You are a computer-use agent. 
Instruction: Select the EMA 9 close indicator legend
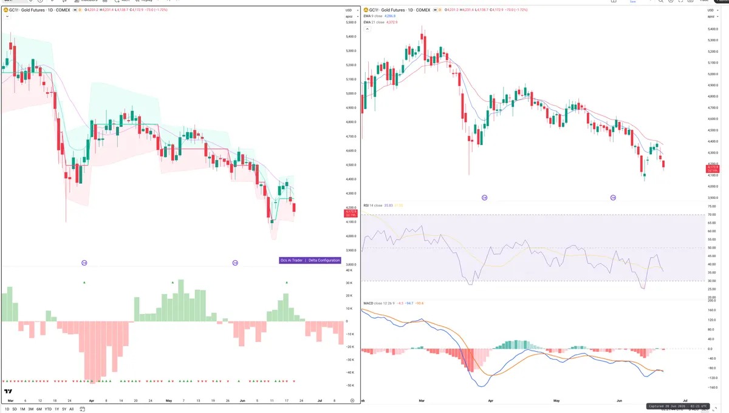point(380,16)
